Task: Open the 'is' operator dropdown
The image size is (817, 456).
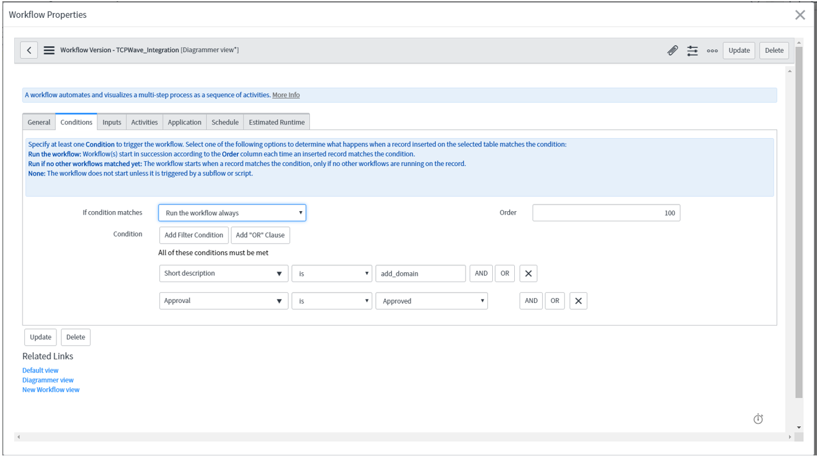Action: 331,273
